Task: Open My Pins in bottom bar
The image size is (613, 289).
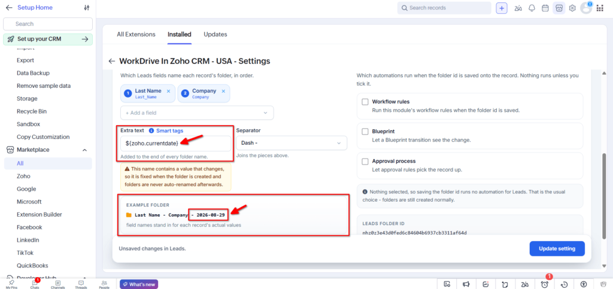Action: click(11, 284)
